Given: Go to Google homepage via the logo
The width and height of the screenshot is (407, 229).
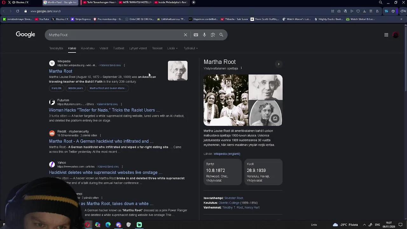Looking at the screenshot, I should point(25,34).
